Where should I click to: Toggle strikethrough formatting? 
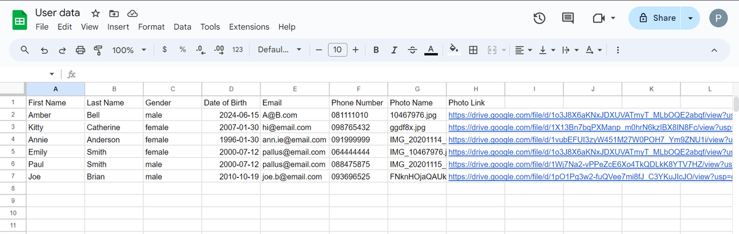point(412,50)
